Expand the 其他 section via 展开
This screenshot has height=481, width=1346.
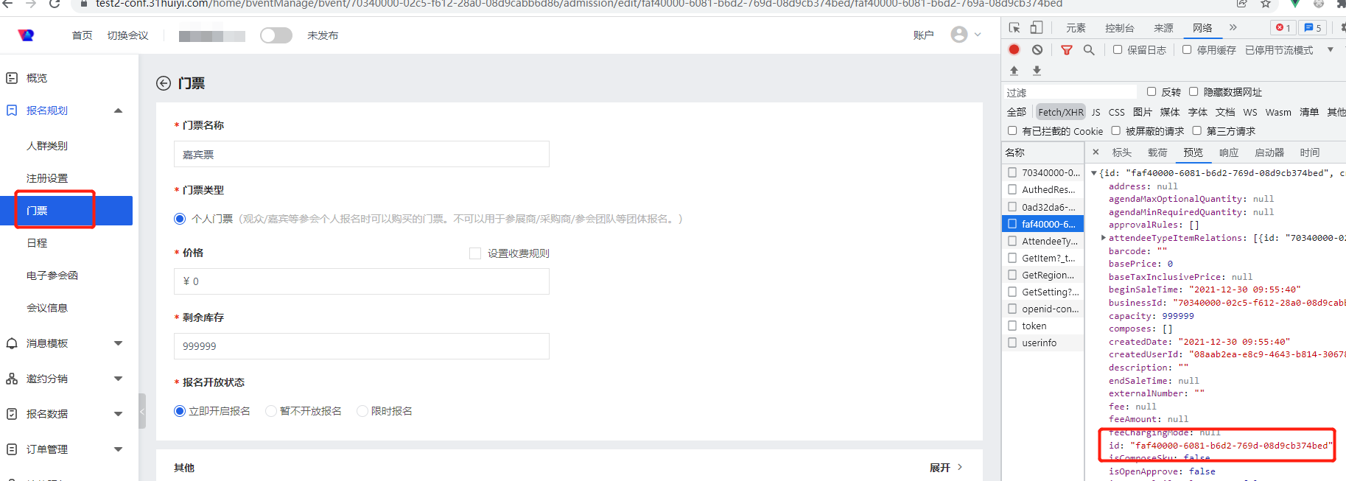[946, 468]
